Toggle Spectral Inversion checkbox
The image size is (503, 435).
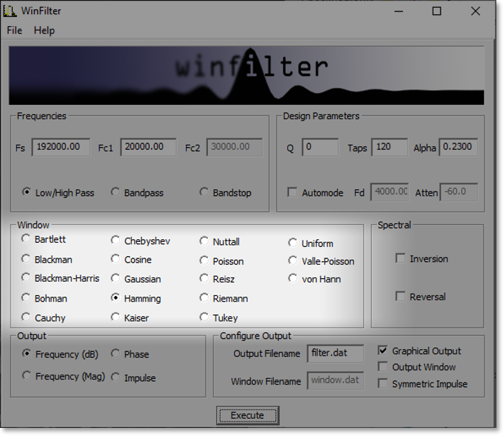[x=401, y=258]
